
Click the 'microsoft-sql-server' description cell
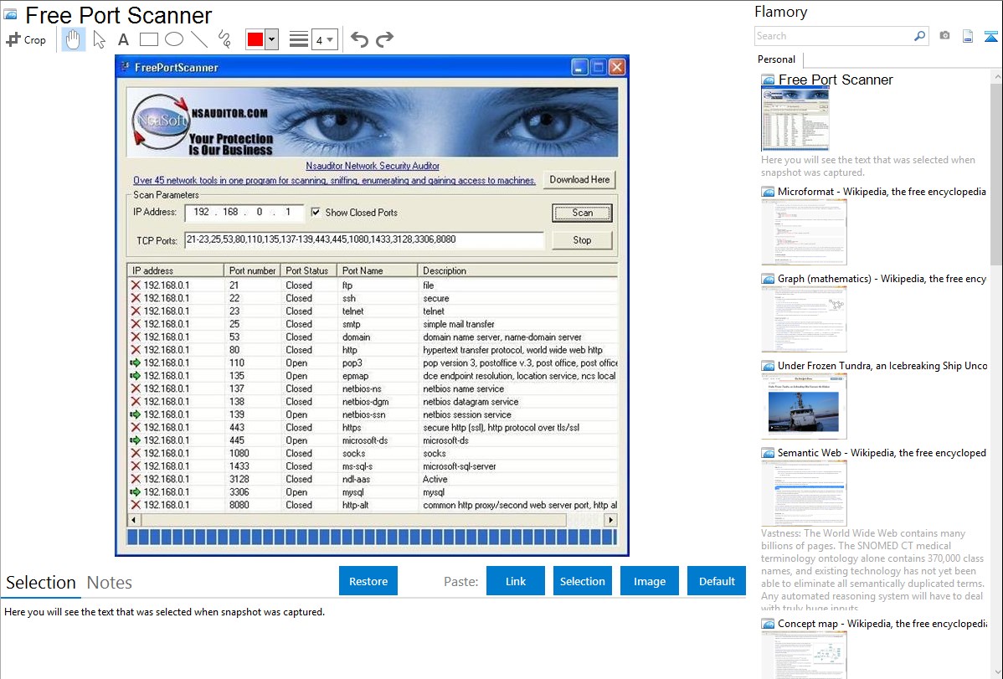(460, 466)
